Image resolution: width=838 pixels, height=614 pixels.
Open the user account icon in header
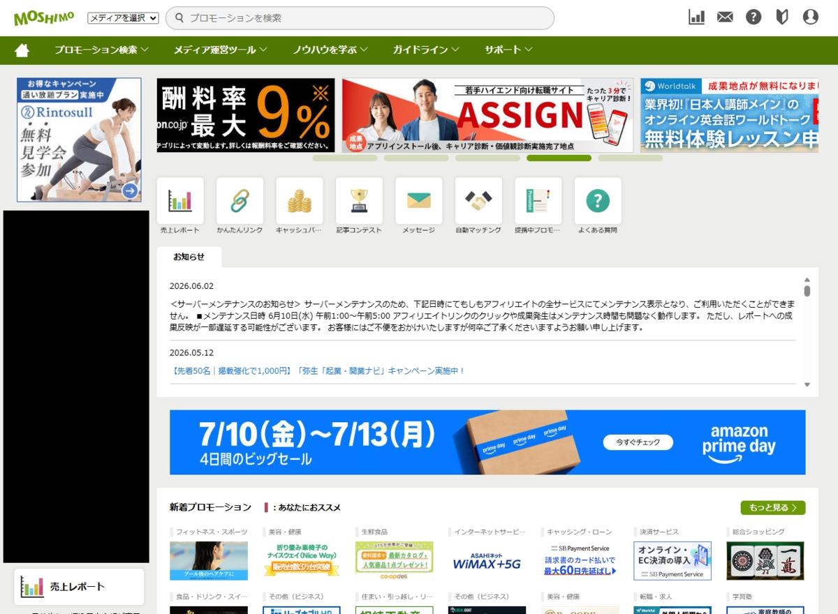click(811, 17)
